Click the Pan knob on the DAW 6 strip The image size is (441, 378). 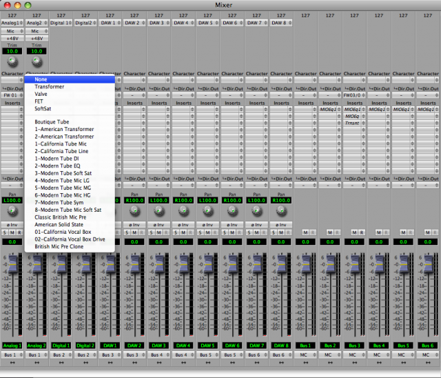coord(232,210)
